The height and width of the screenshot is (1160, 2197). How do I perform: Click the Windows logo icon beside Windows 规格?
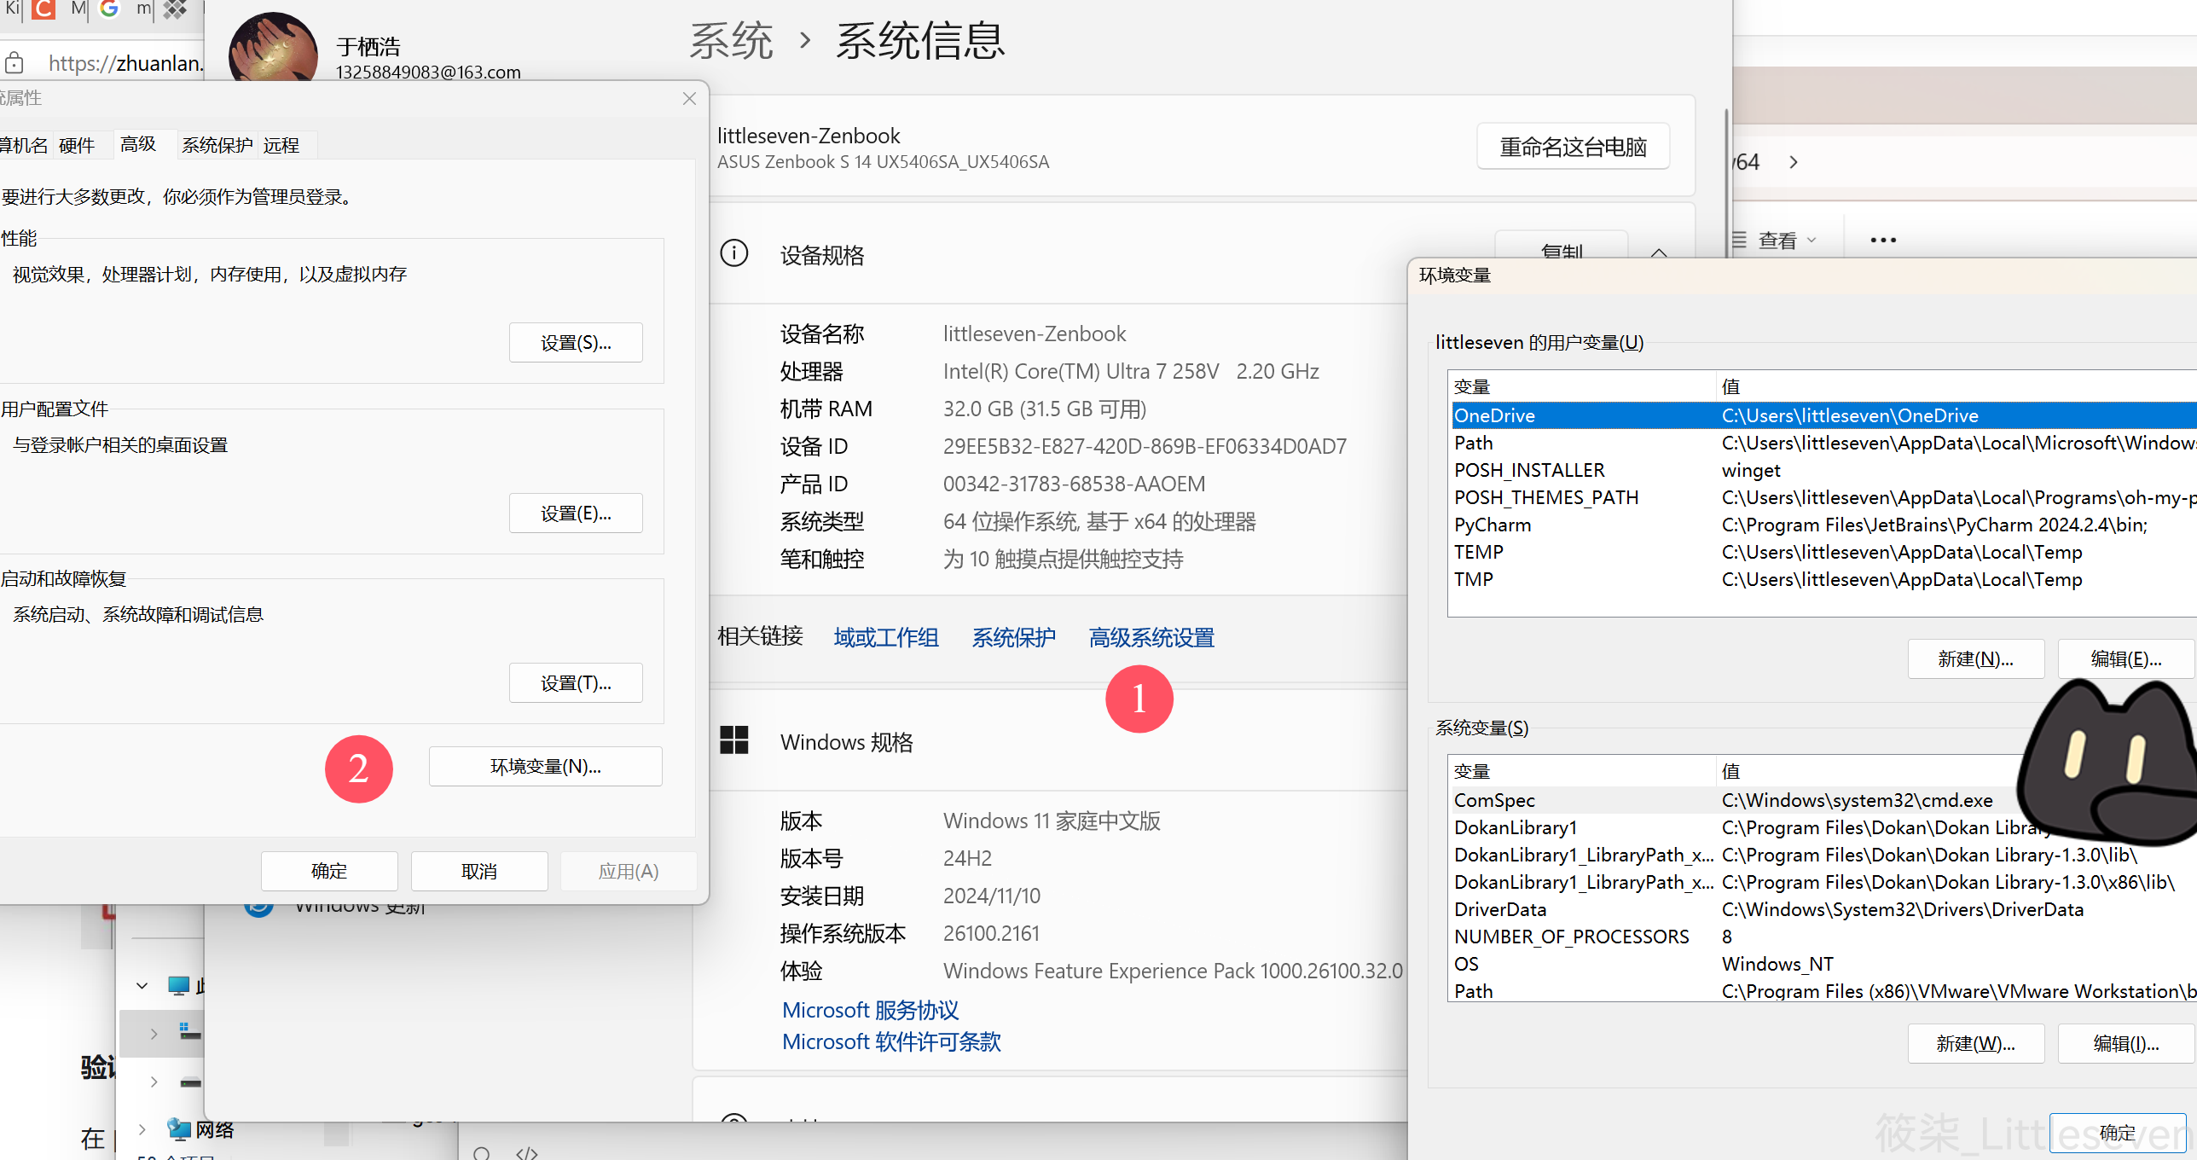[734, 740]
